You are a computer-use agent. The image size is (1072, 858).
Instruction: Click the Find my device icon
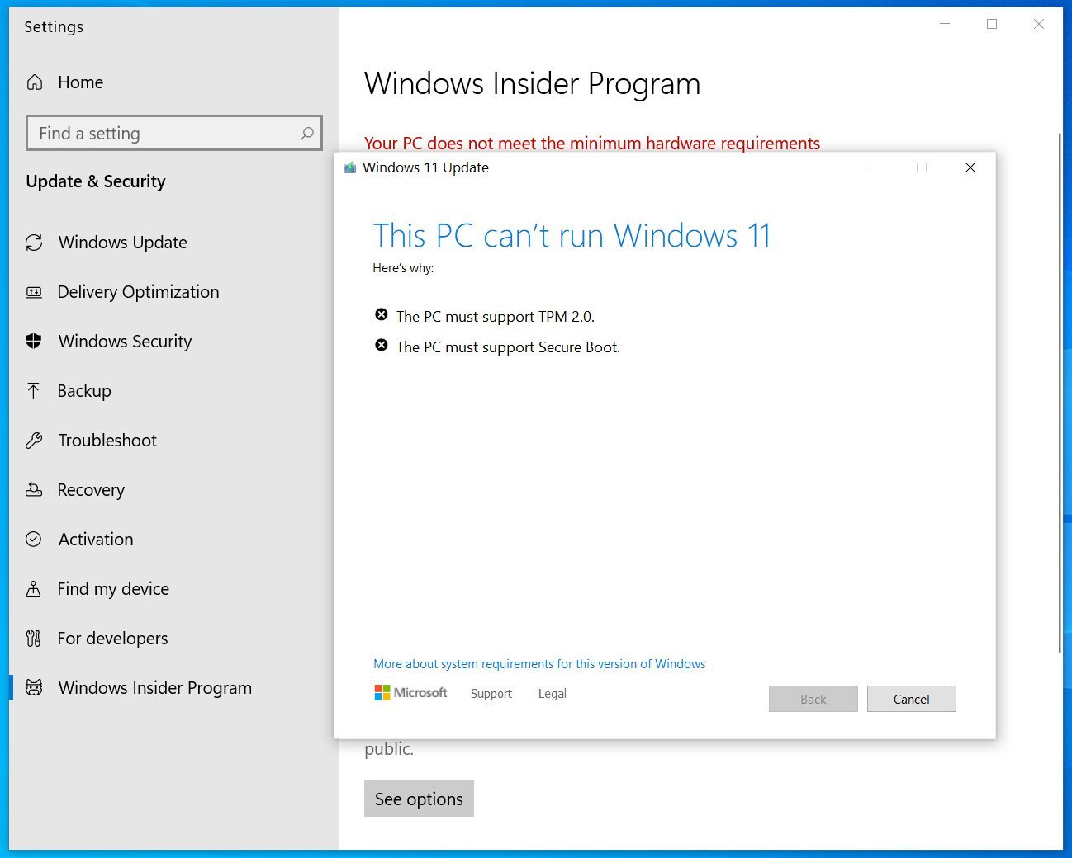point(34,588)
